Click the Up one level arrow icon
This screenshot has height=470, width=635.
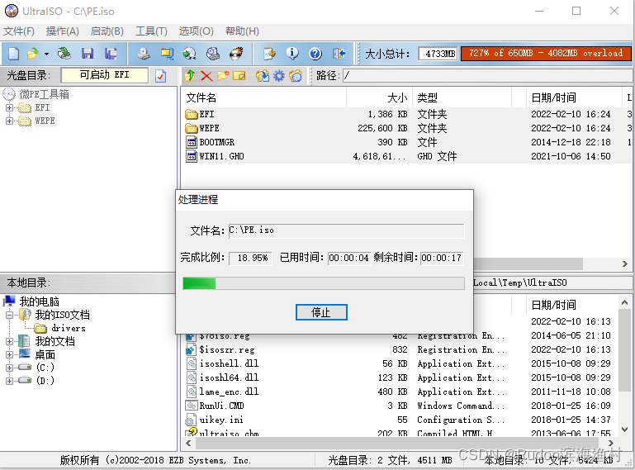190,76
